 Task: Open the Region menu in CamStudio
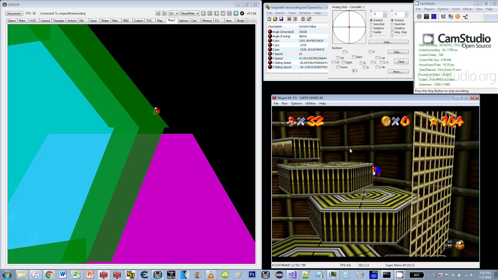click(429, 9)
